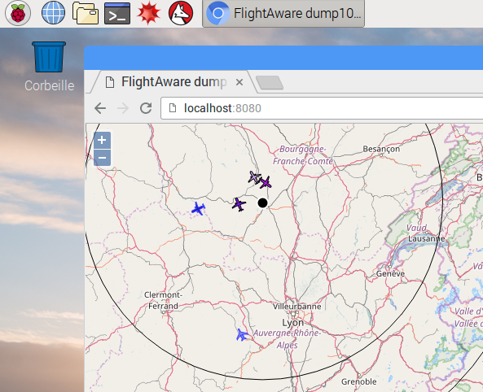Open the file manager folders icon
Viewport: 483px width, 392px height.
tap(86, 13)
